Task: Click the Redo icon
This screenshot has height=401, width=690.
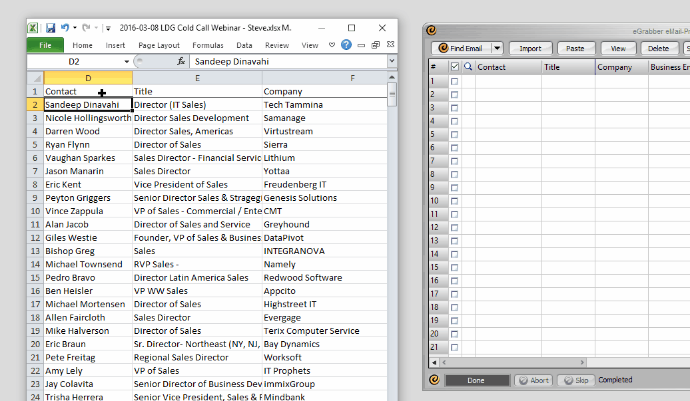Action: [86, 27]
